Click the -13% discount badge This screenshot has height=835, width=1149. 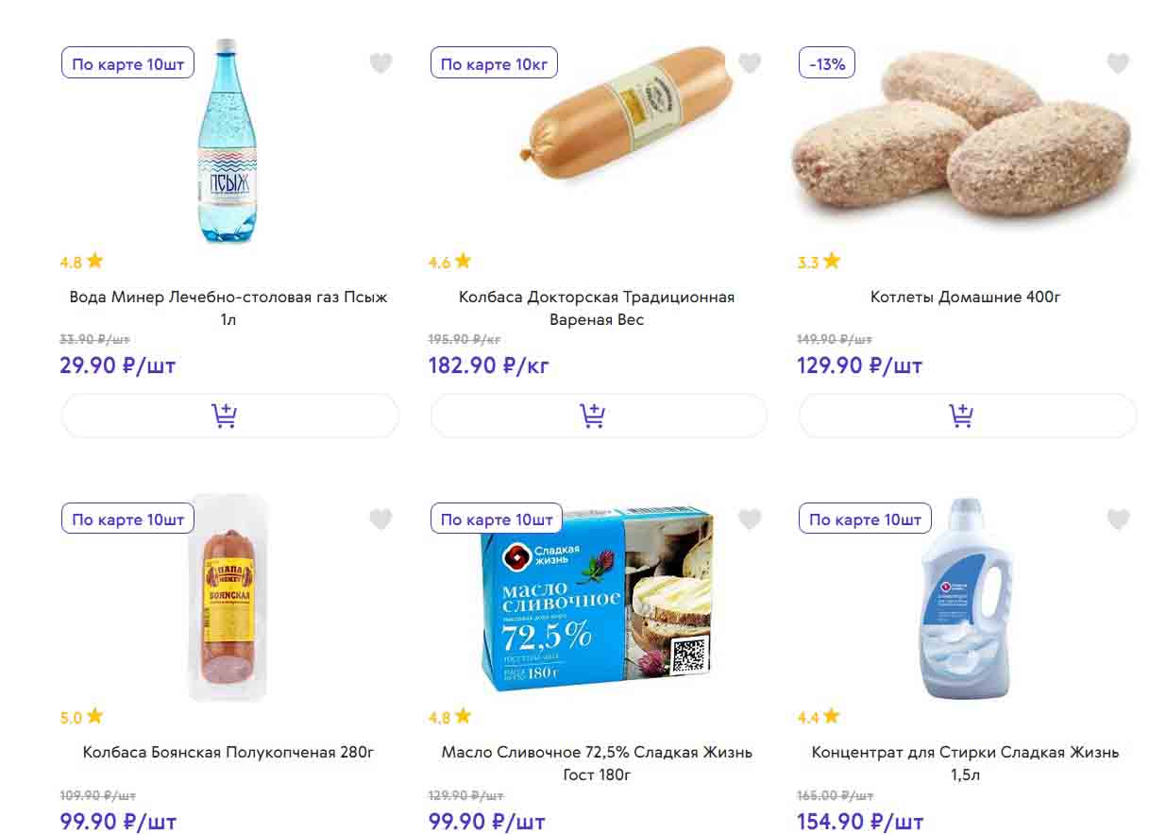coord(827,64)
